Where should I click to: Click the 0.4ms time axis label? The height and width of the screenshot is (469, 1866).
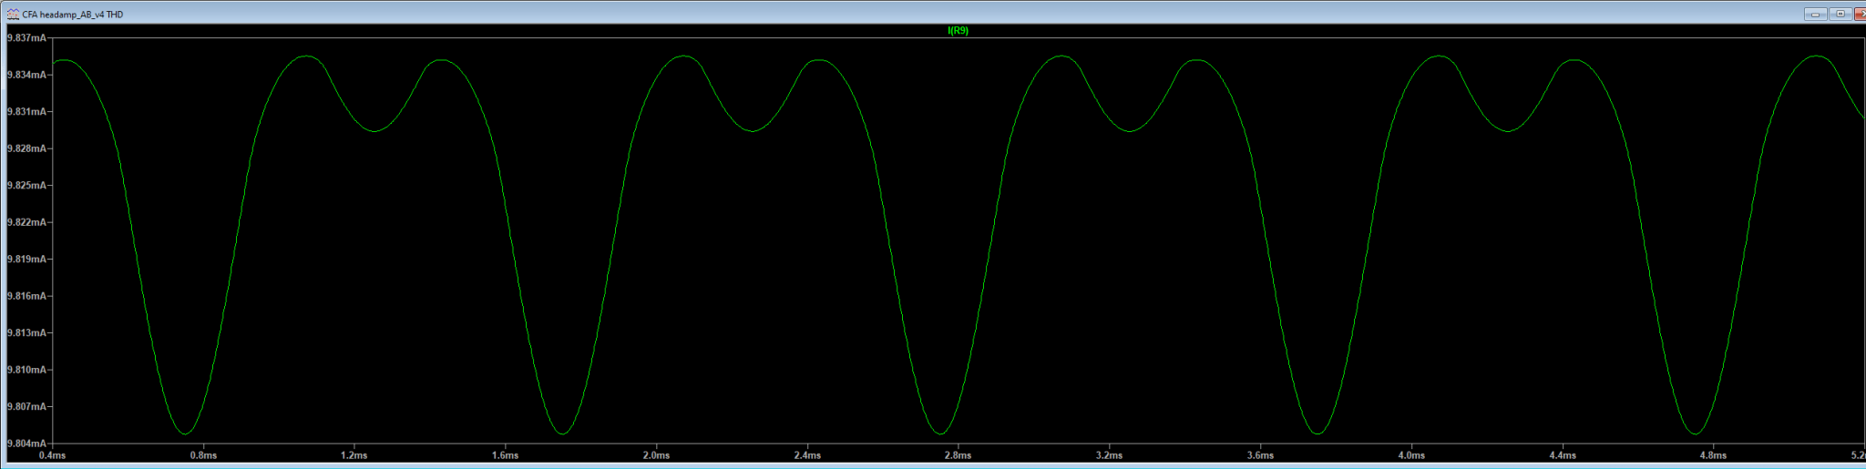pos(52,455)
